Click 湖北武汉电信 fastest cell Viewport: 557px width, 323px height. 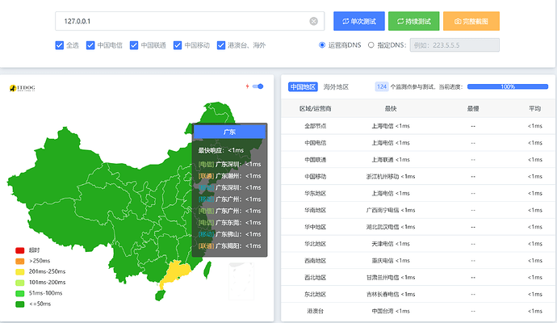391,227
